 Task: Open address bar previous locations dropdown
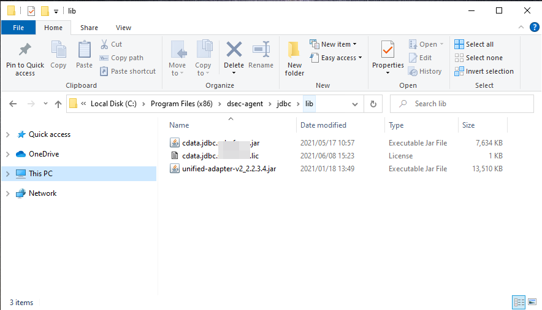pyautogui.click(x=355, y=104)
